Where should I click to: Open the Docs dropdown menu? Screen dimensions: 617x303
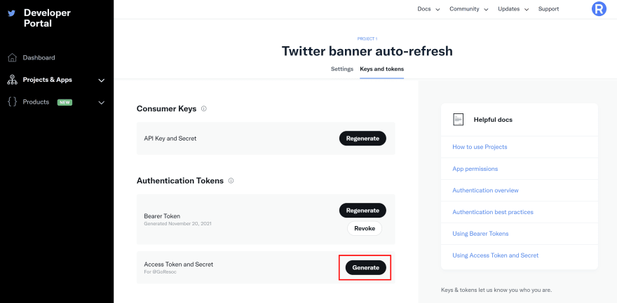tap(428, 9)
